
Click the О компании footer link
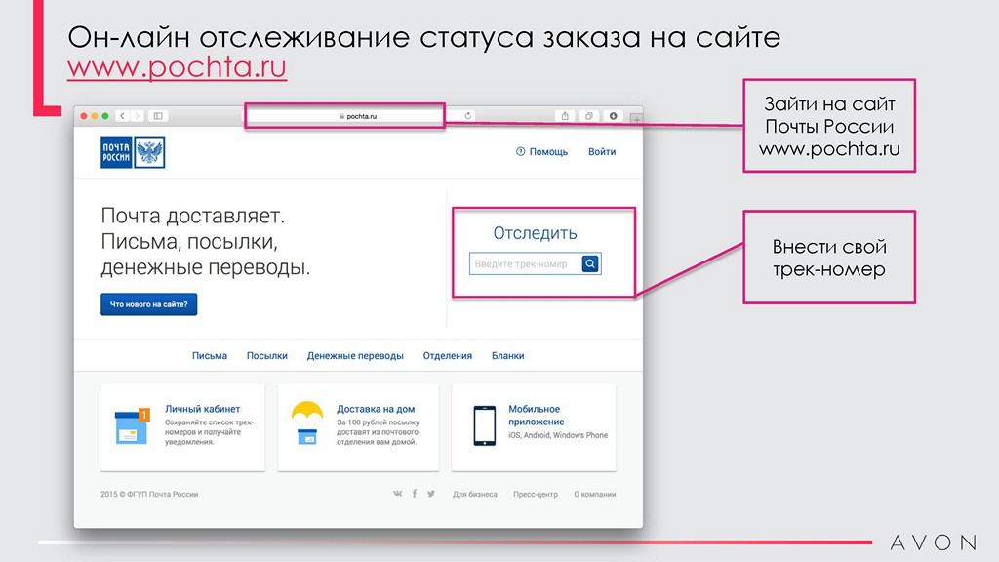click(x=594, y=494)
